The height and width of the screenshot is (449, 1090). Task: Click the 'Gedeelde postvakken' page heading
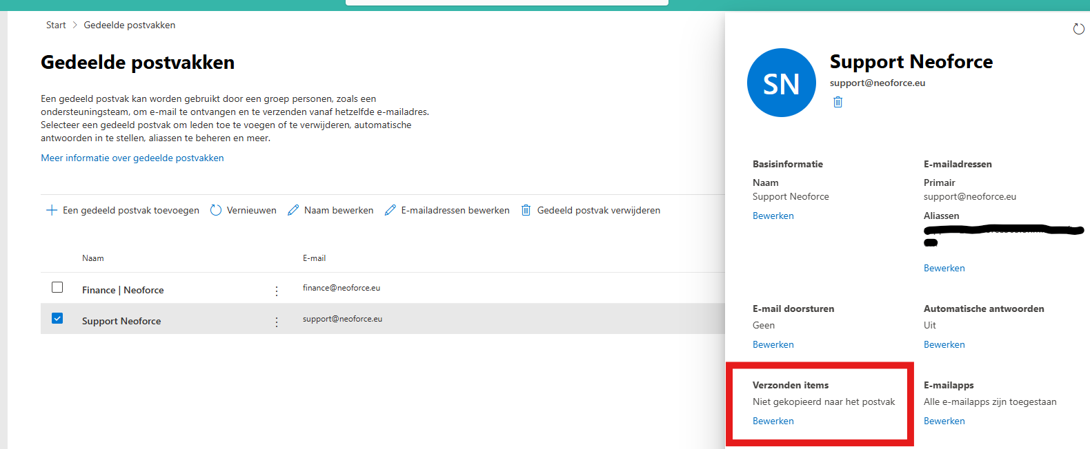138,62
